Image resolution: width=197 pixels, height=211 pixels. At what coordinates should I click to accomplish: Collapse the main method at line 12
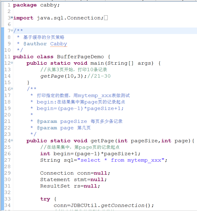point(12,63)
